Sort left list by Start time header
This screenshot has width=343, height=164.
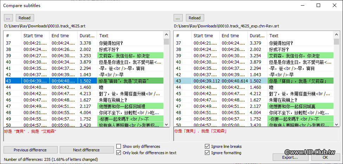35,35
